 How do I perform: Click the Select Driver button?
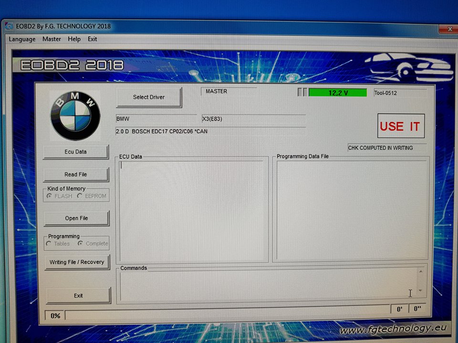(149, 97)
